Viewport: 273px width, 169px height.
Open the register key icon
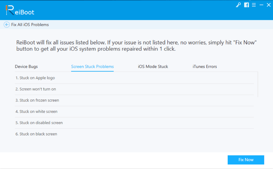pyautogui.click(x=238, y=5)
